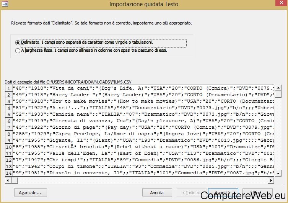Click row number 1 header in preview

9,88
